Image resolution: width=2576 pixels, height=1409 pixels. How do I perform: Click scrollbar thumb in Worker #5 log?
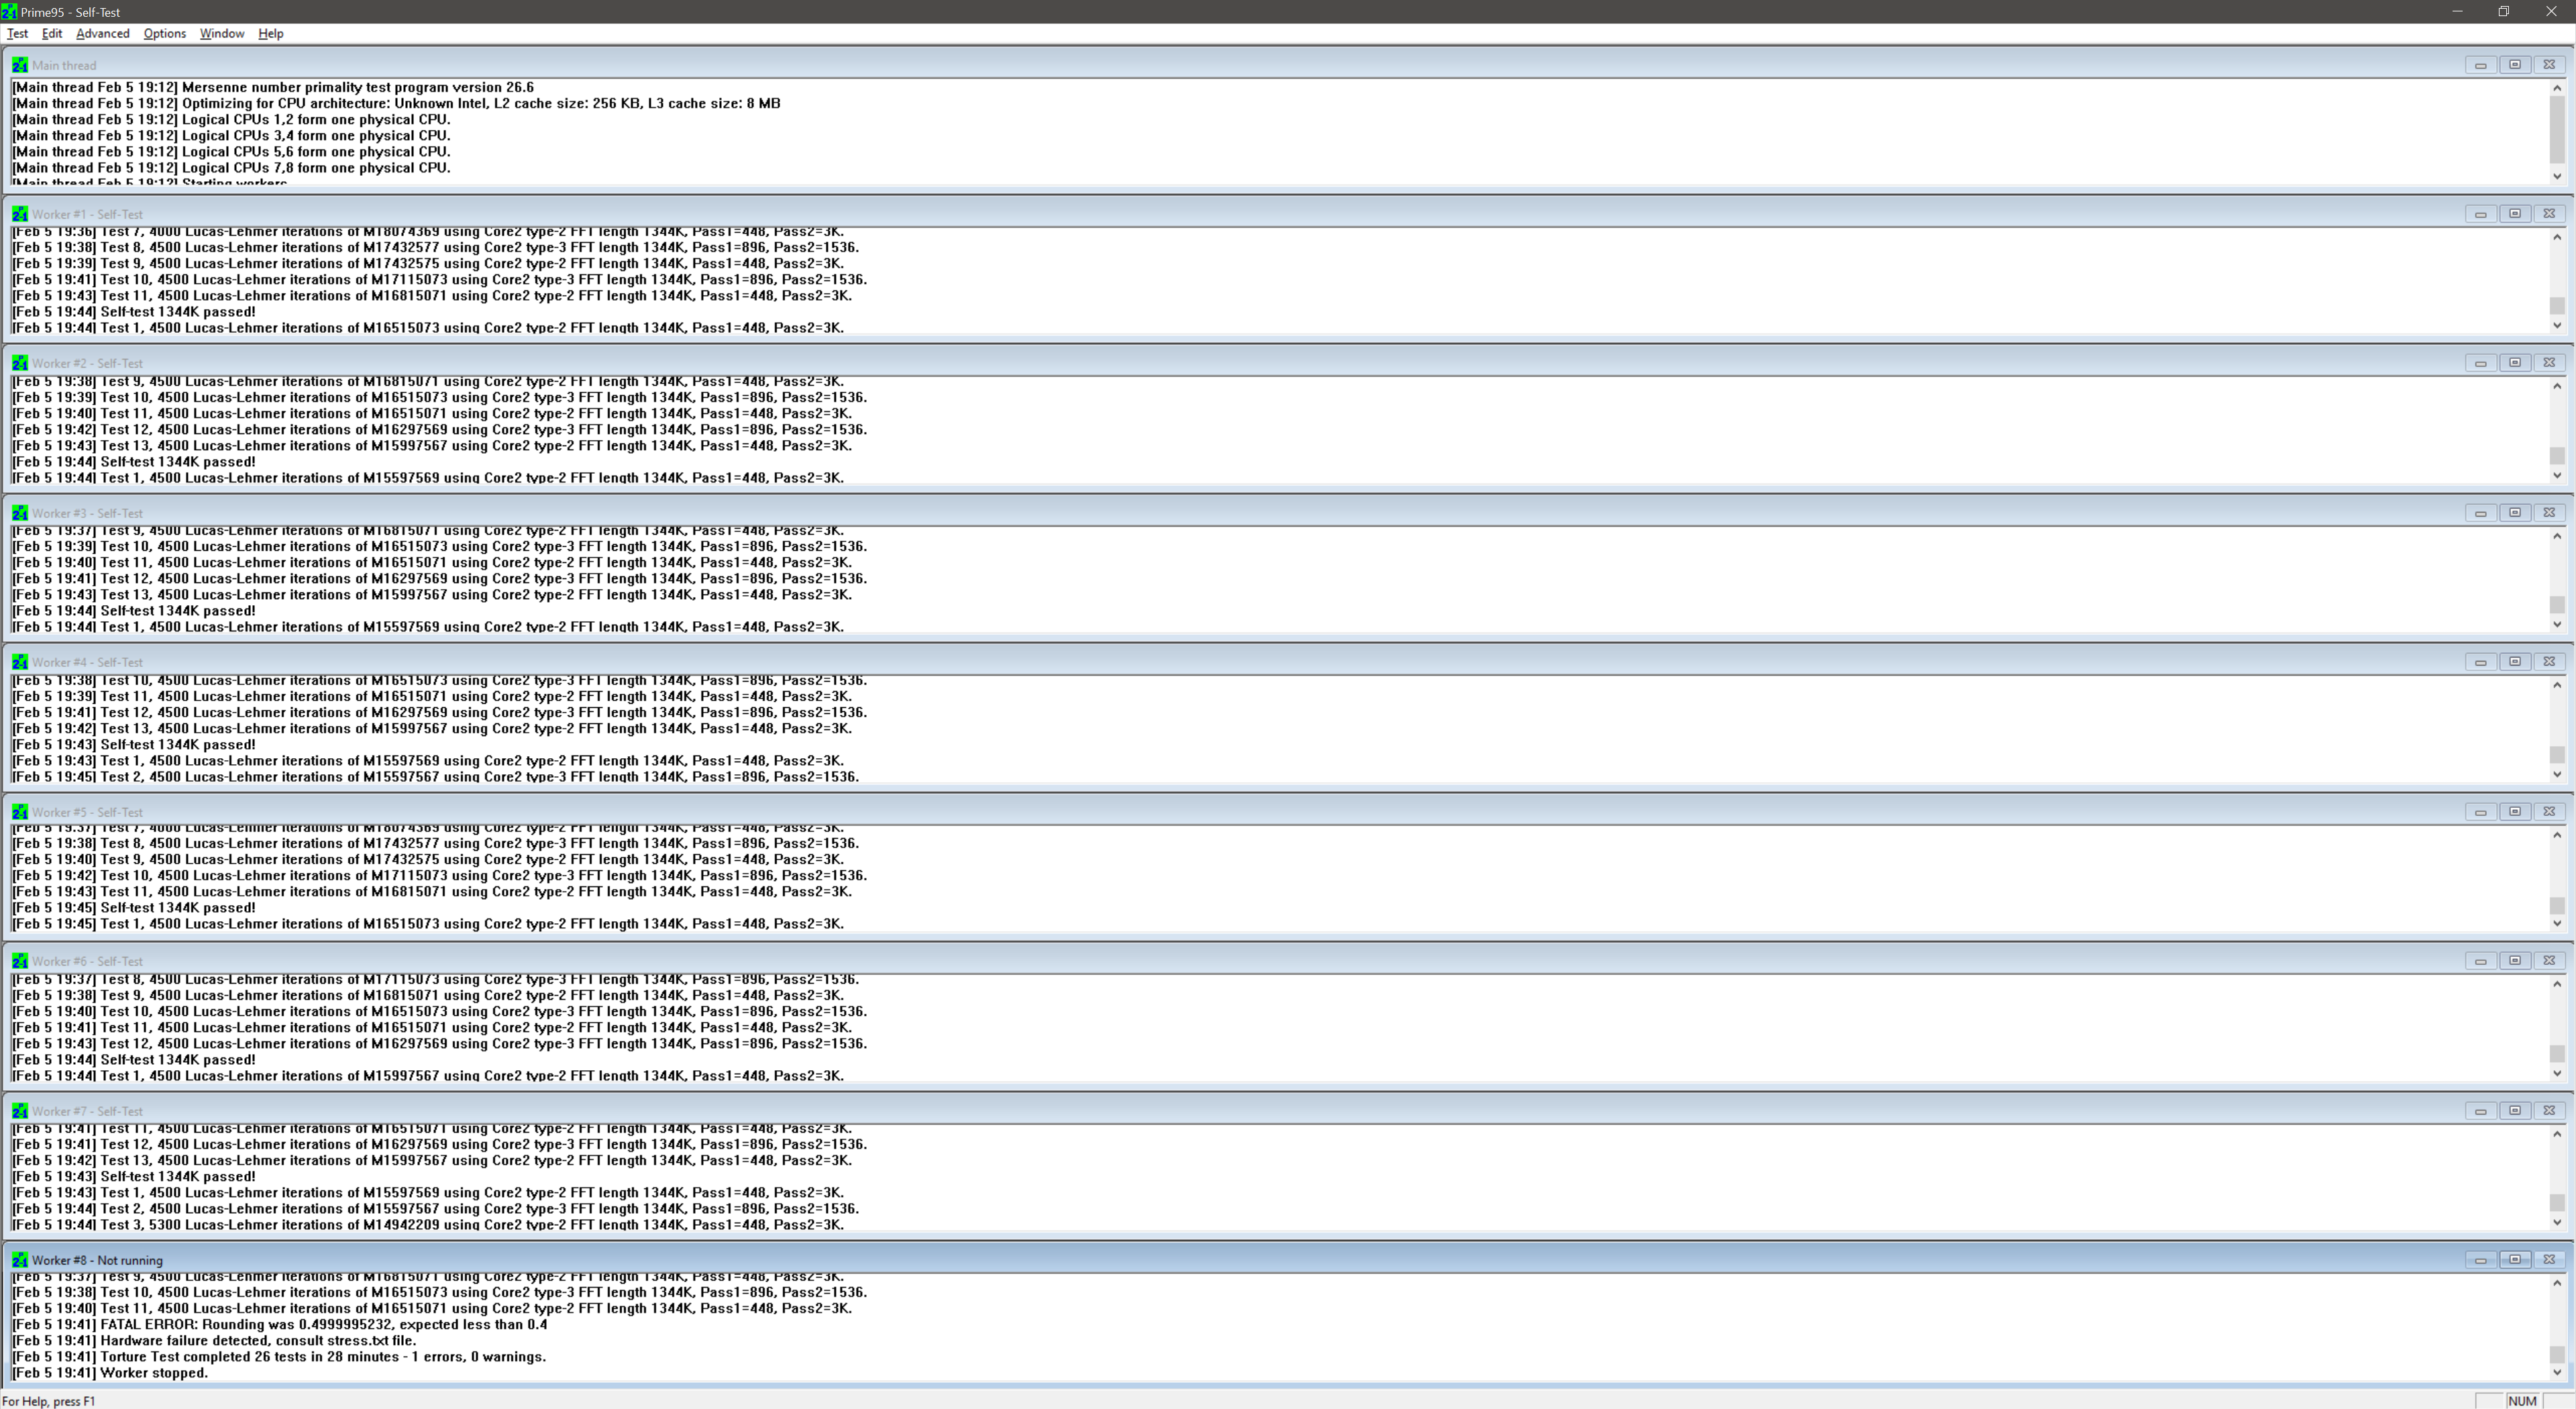(2557, 905)
